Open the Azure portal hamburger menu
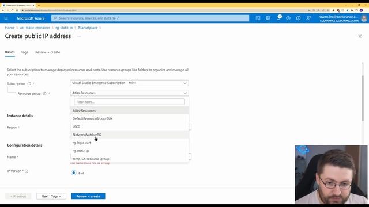 click(6, 18)
